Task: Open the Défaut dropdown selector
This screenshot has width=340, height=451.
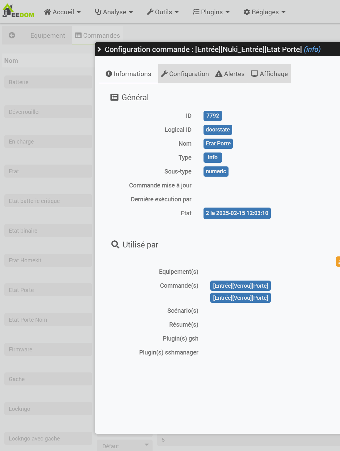Action: [125, 446]
